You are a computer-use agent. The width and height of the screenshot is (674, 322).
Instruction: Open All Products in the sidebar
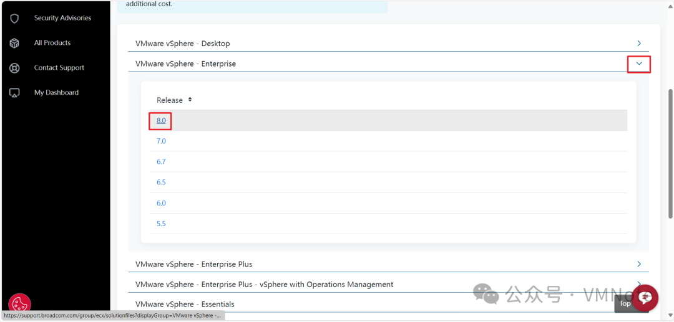(52, 43)
